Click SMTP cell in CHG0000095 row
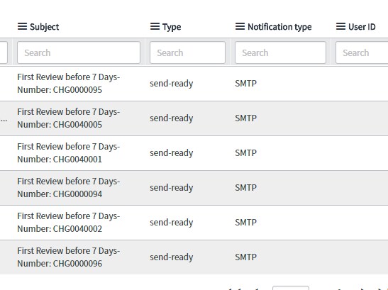This screenshot has height=290, width=388. pos(245,84)
